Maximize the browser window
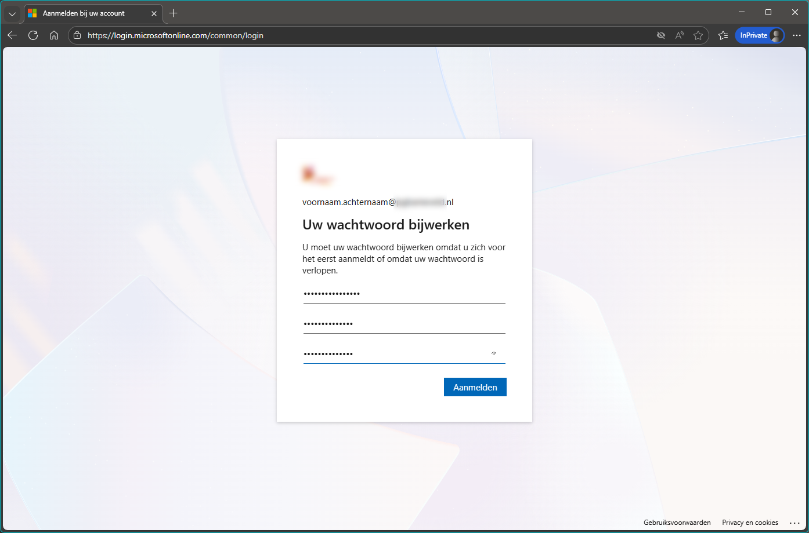 (768, 12)
